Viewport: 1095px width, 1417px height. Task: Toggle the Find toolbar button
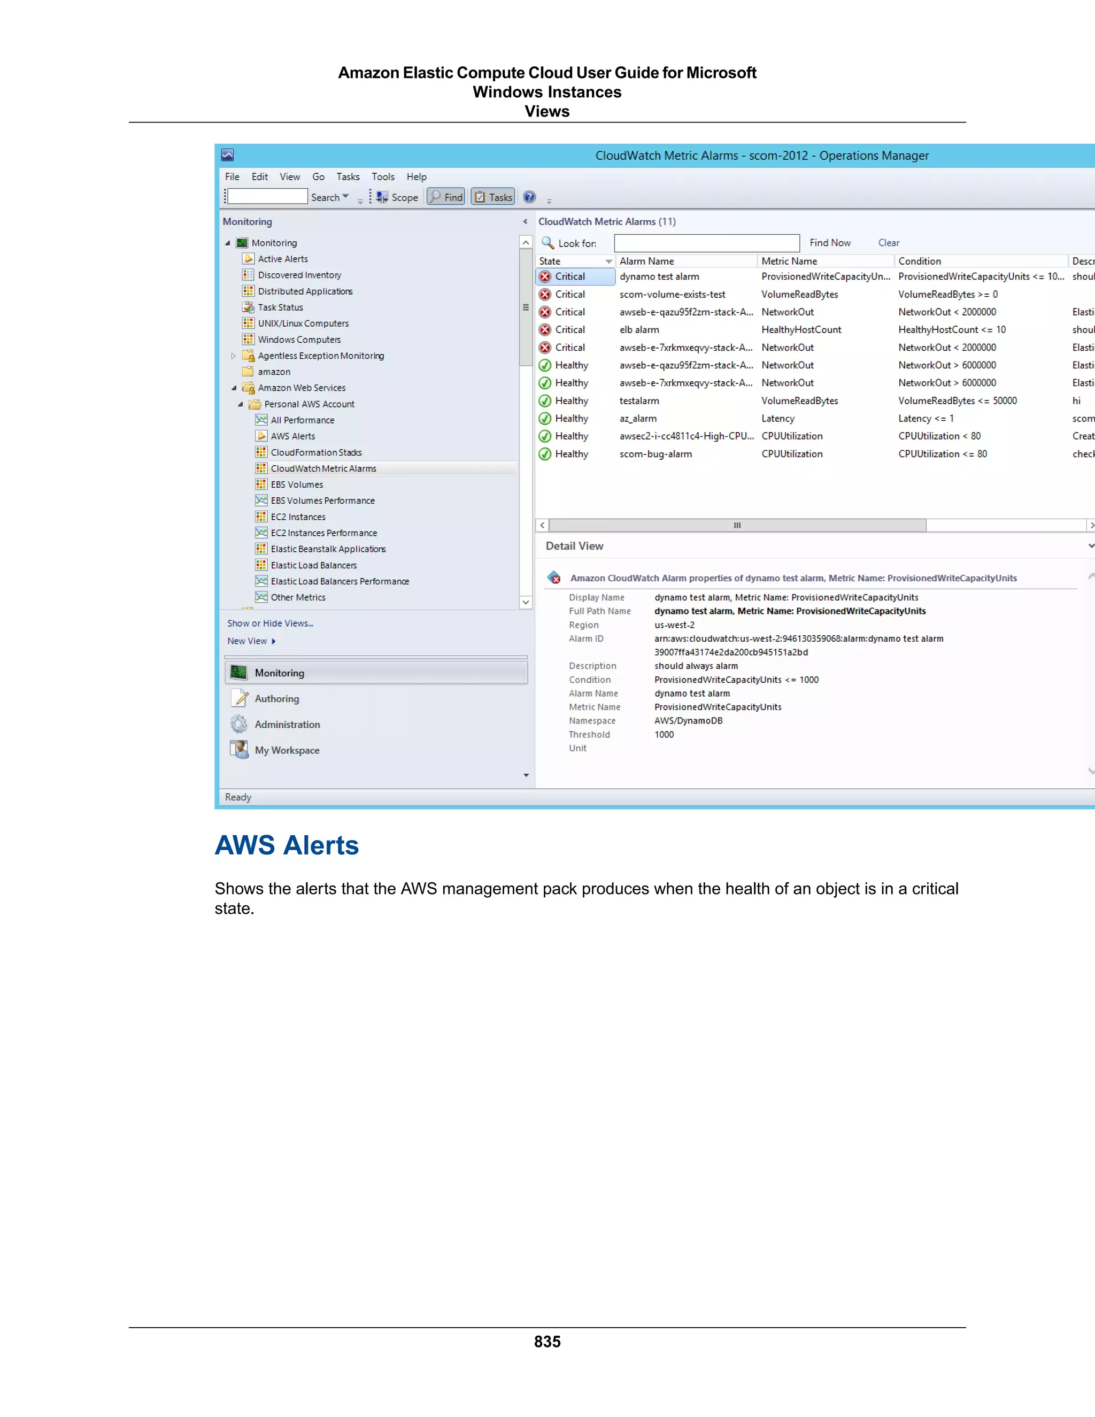coord(446,197)
